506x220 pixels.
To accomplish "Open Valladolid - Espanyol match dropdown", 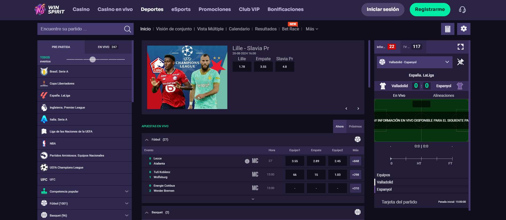I will coord(415,62).
